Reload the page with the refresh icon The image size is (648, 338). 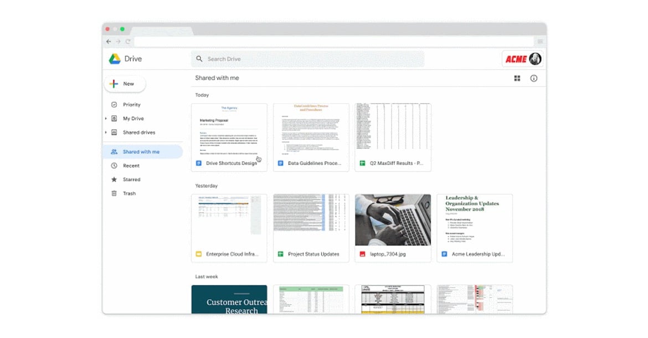pos(128,42)
